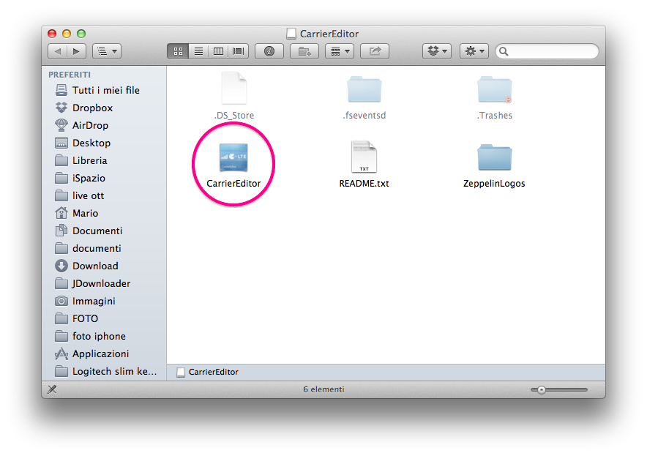Select the .Trashes folder
Screen dimensions: 647x456
pyautogui.click(x=494, y=91)
